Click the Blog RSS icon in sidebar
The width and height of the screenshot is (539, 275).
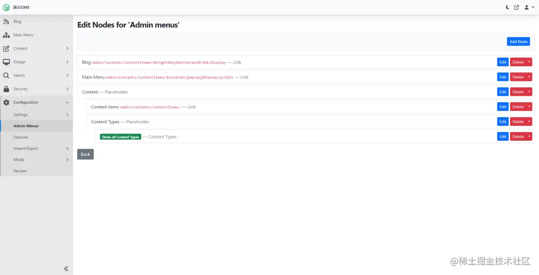pos(6,21)
